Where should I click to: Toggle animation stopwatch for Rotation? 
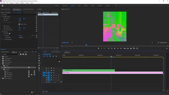4,26
